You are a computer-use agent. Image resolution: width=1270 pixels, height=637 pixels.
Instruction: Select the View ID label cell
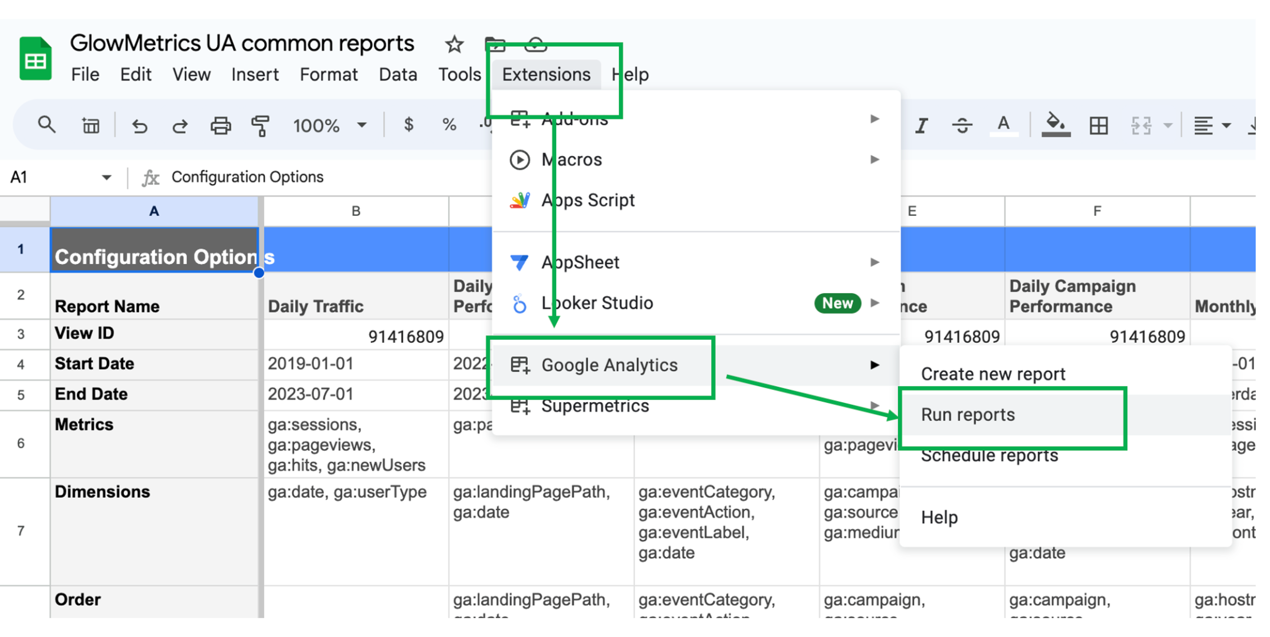pyautogui.click(x=154, y=334)
